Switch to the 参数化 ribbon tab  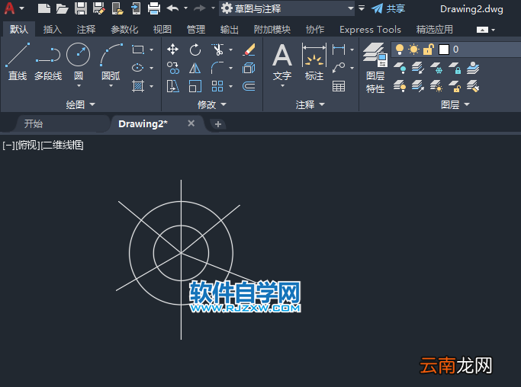coord(124,29)
